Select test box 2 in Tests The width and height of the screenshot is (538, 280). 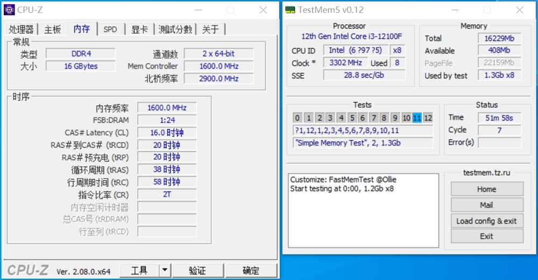coord(320,118)
